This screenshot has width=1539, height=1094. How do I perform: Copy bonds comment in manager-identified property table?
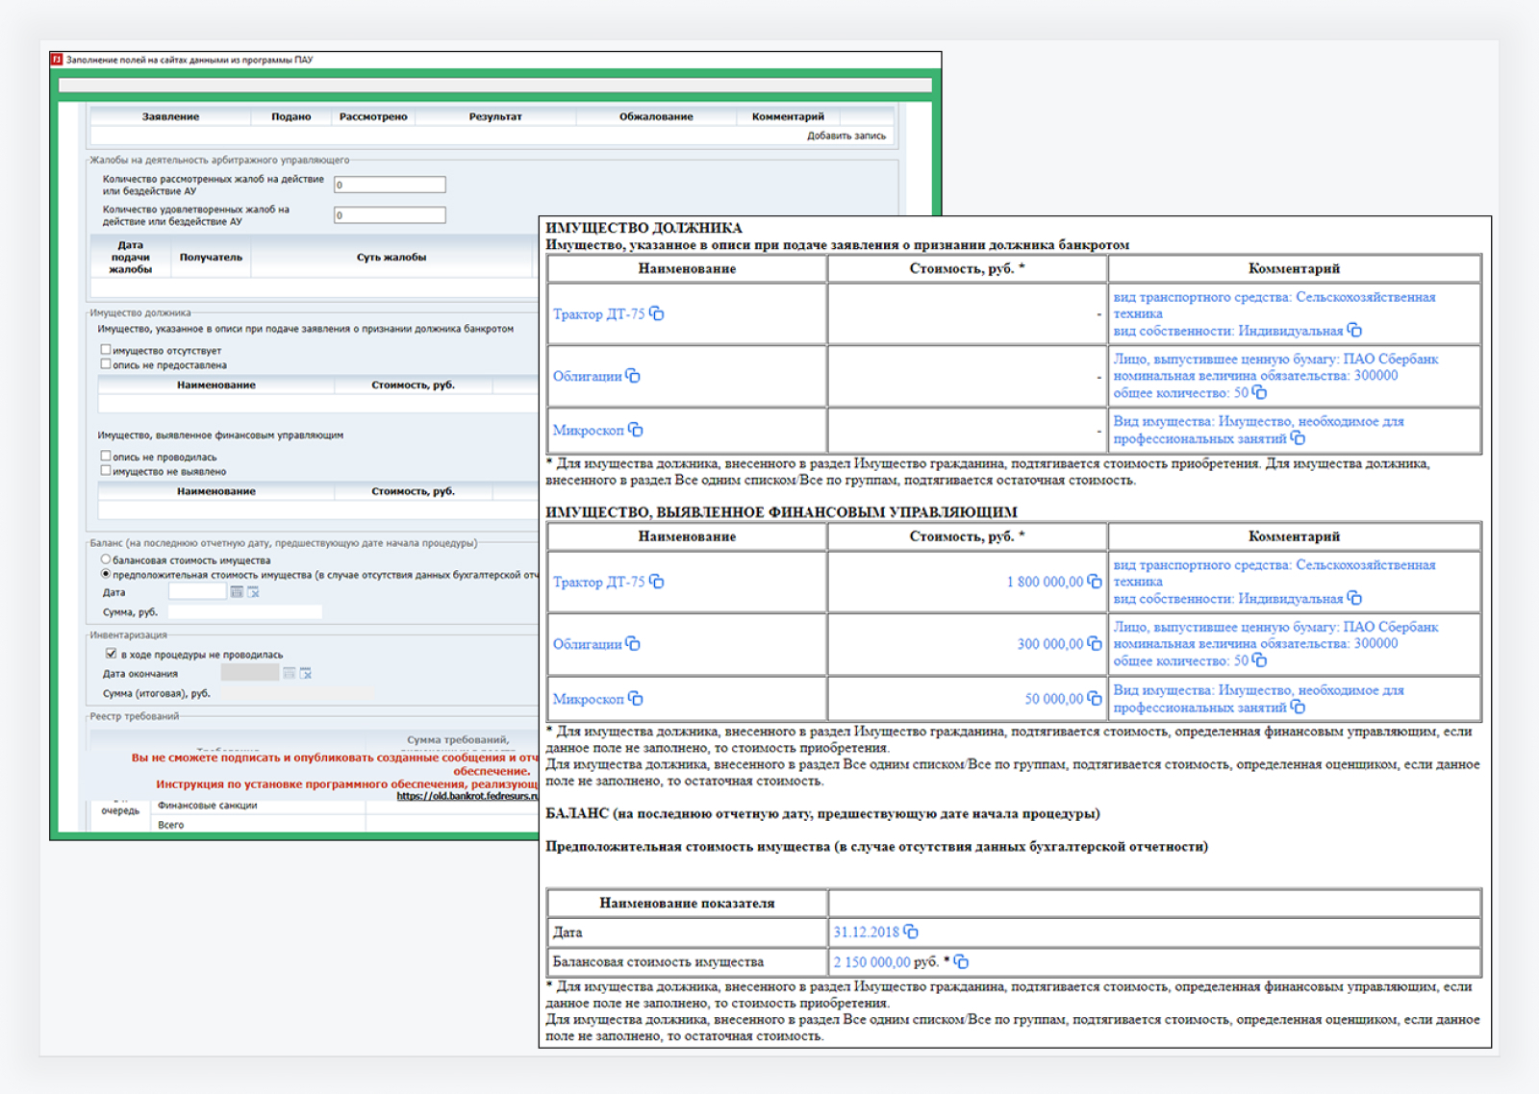(1259, 660)
